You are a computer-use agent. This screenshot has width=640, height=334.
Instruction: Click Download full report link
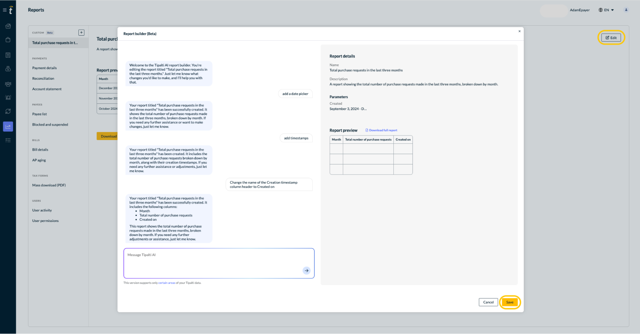[381, 130]
